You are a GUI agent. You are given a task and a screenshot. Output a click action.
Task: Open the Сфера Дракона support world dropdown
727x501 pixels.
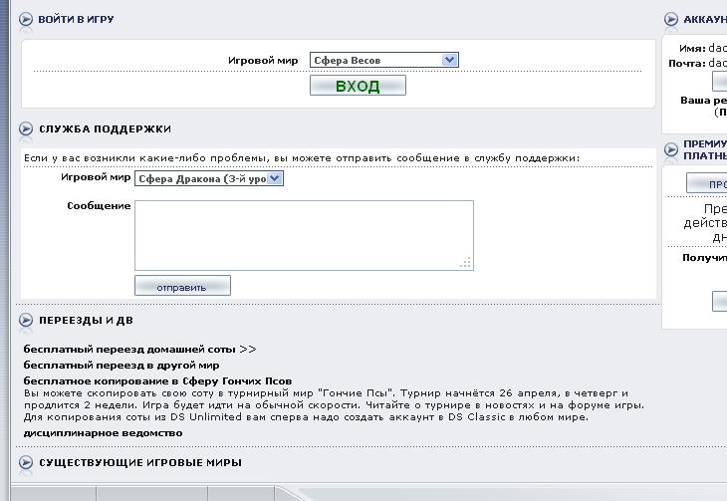209,178
